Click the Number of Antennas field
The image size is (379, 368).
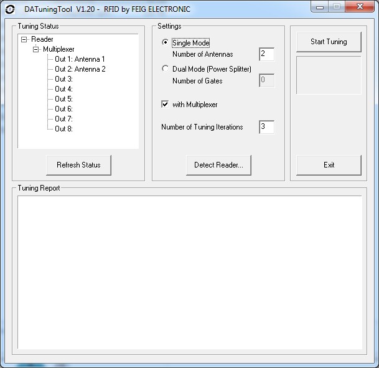pos(266,54)
